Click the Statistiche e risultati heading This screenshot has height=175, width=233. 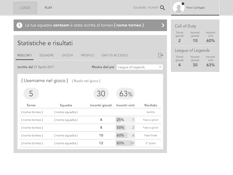pyautogui.click(x=45, y=43)
